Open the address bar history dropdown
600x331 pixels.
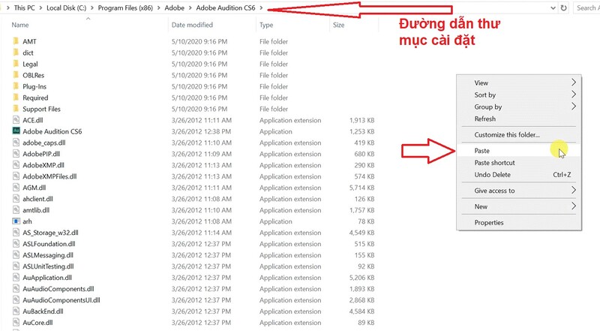pos(553,8)
